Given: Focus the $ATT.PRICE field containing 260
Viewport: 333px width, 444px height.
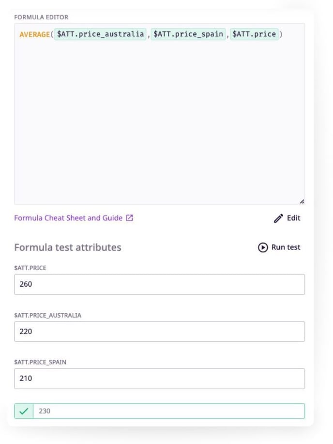Looking at the screenshot, I should (x=159, y=284).
